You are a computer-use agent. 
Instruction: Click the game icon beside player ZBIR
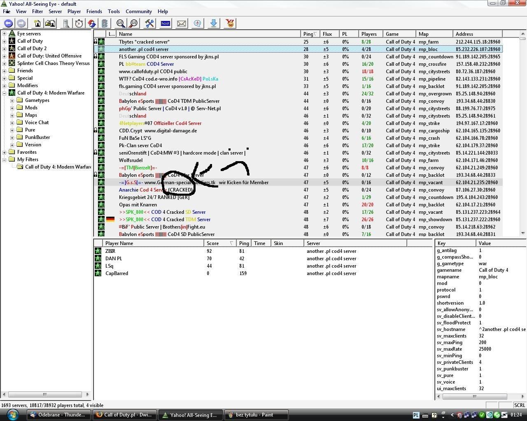coord(98,251)
